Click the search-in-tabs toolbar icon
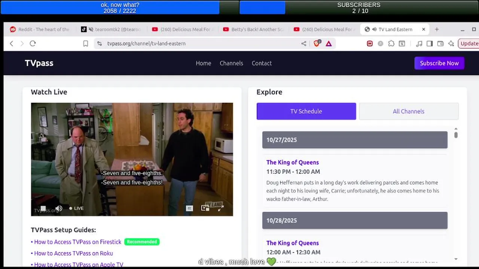 click(402, 43)
